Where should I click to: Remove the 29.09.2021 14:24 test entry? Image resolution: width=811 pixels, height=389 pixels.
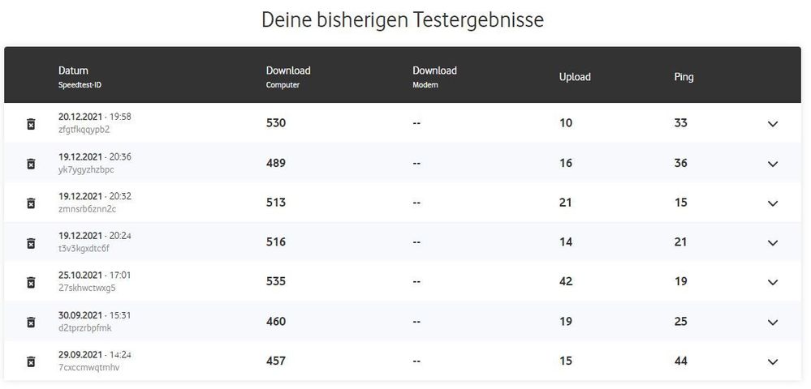point(31,361)
